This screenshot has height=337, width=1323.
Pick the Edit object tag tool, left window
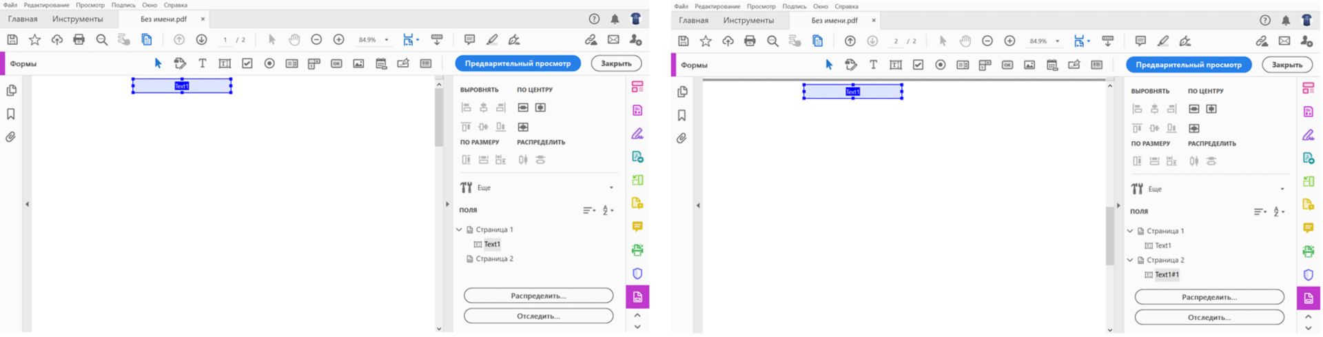(x=180, y=63)
